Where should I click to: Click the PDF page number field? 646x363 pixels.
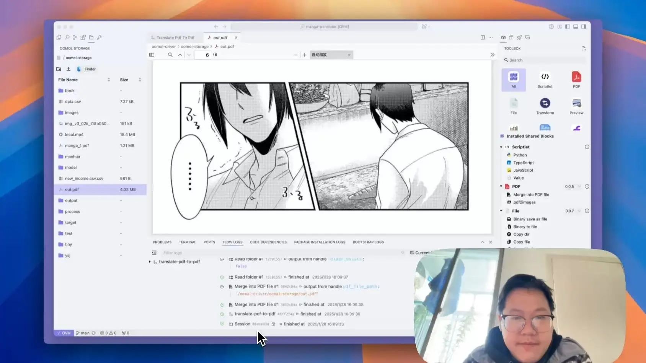(x=202, y=55)
